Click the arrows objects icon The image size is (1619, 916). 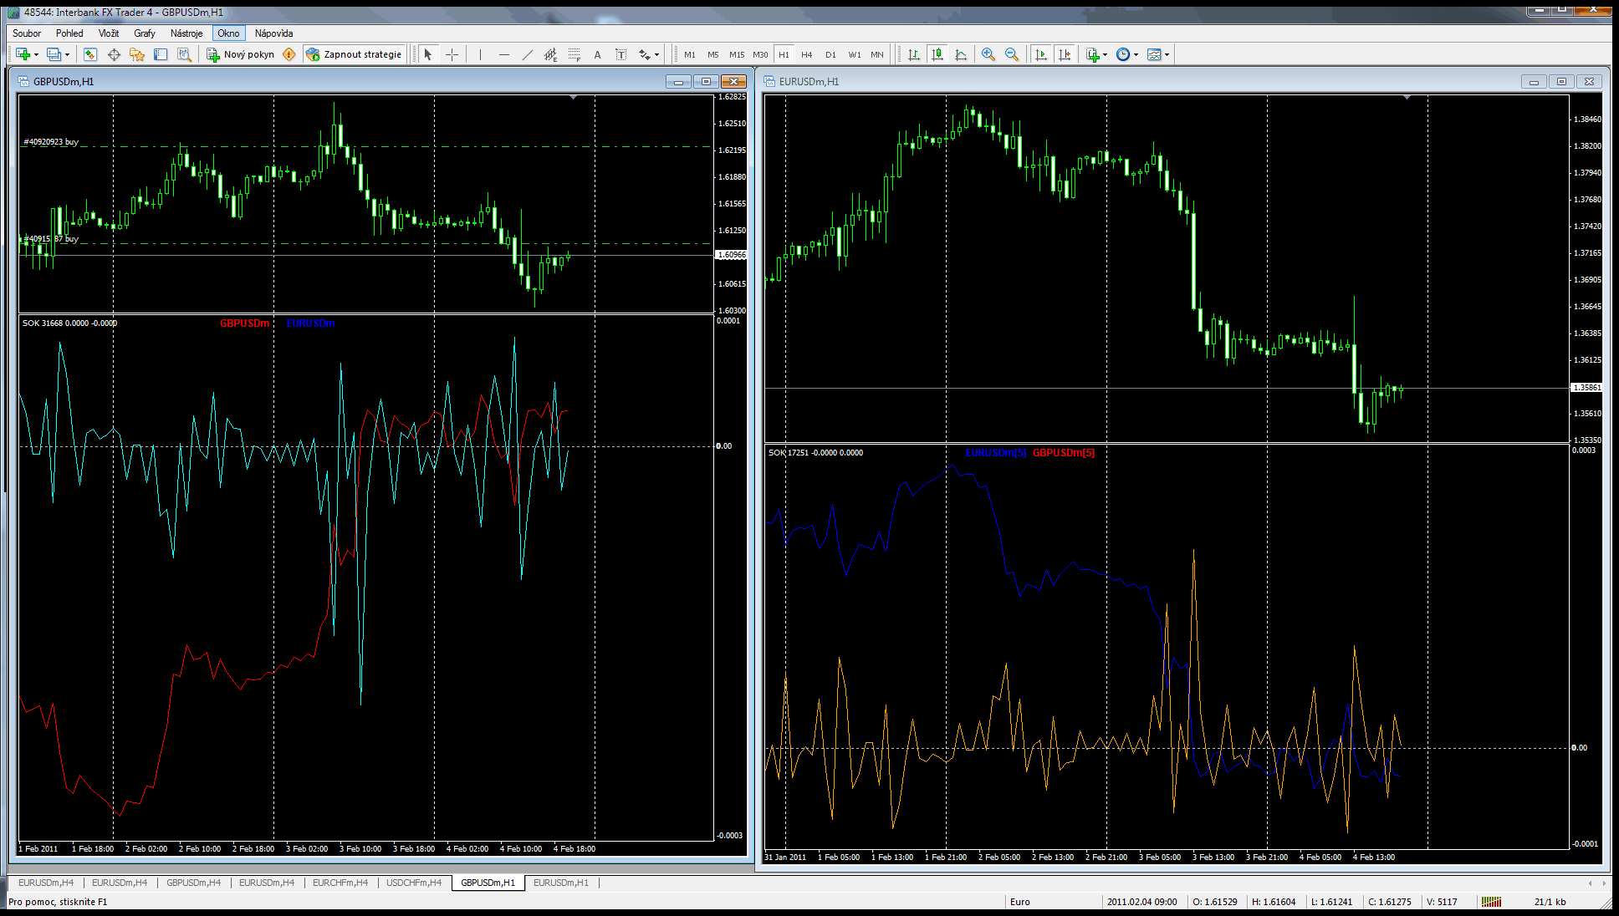click(x=644, y=54)
